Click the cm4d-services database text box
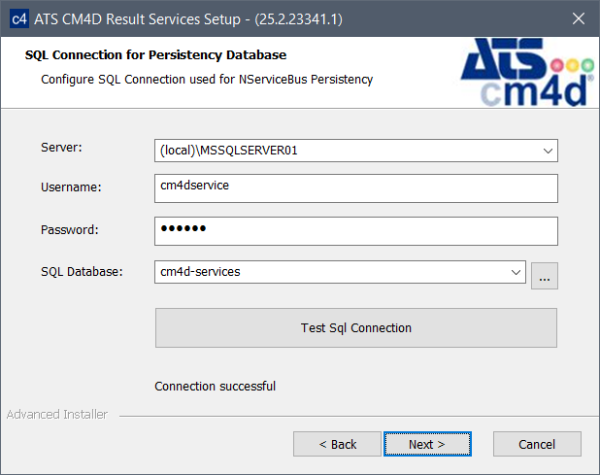Image resolution: width=600 pixels, height=475 pixels. [330, 273]
